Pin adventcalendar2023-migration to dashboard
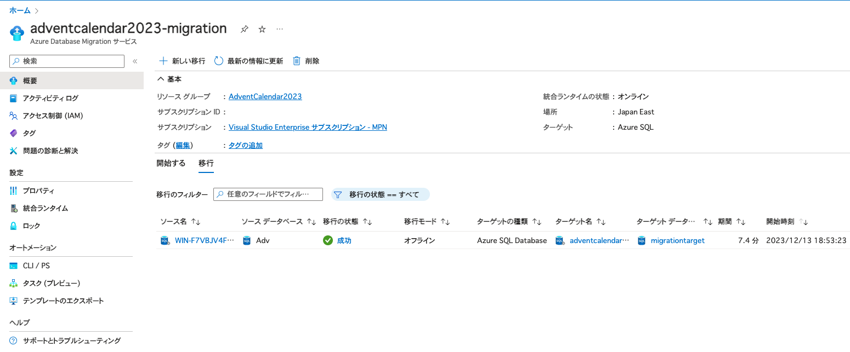This screenshot has width=850, height=352. click(243, 28)
